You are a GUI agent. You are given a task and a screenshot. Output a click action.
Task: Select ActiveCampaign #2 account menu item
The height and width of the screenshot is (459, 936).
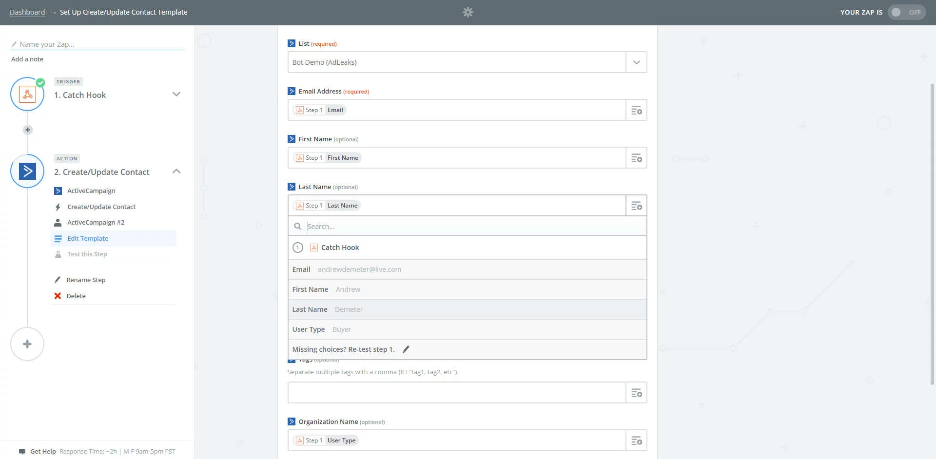(x=96, y=222)
